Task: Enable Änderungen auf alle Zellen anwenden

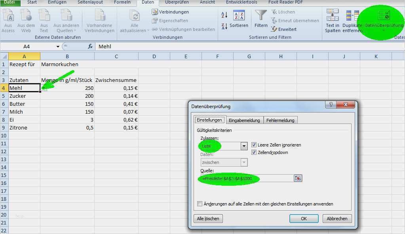Action: pyautogui.click(x=200, y=204)
